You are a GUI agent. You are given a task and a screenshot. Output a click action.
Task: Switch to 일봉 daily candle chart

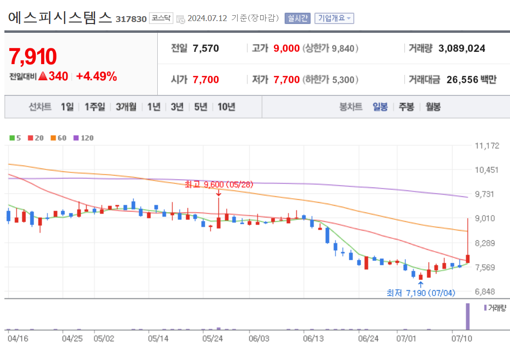click(x=380, y=107)
